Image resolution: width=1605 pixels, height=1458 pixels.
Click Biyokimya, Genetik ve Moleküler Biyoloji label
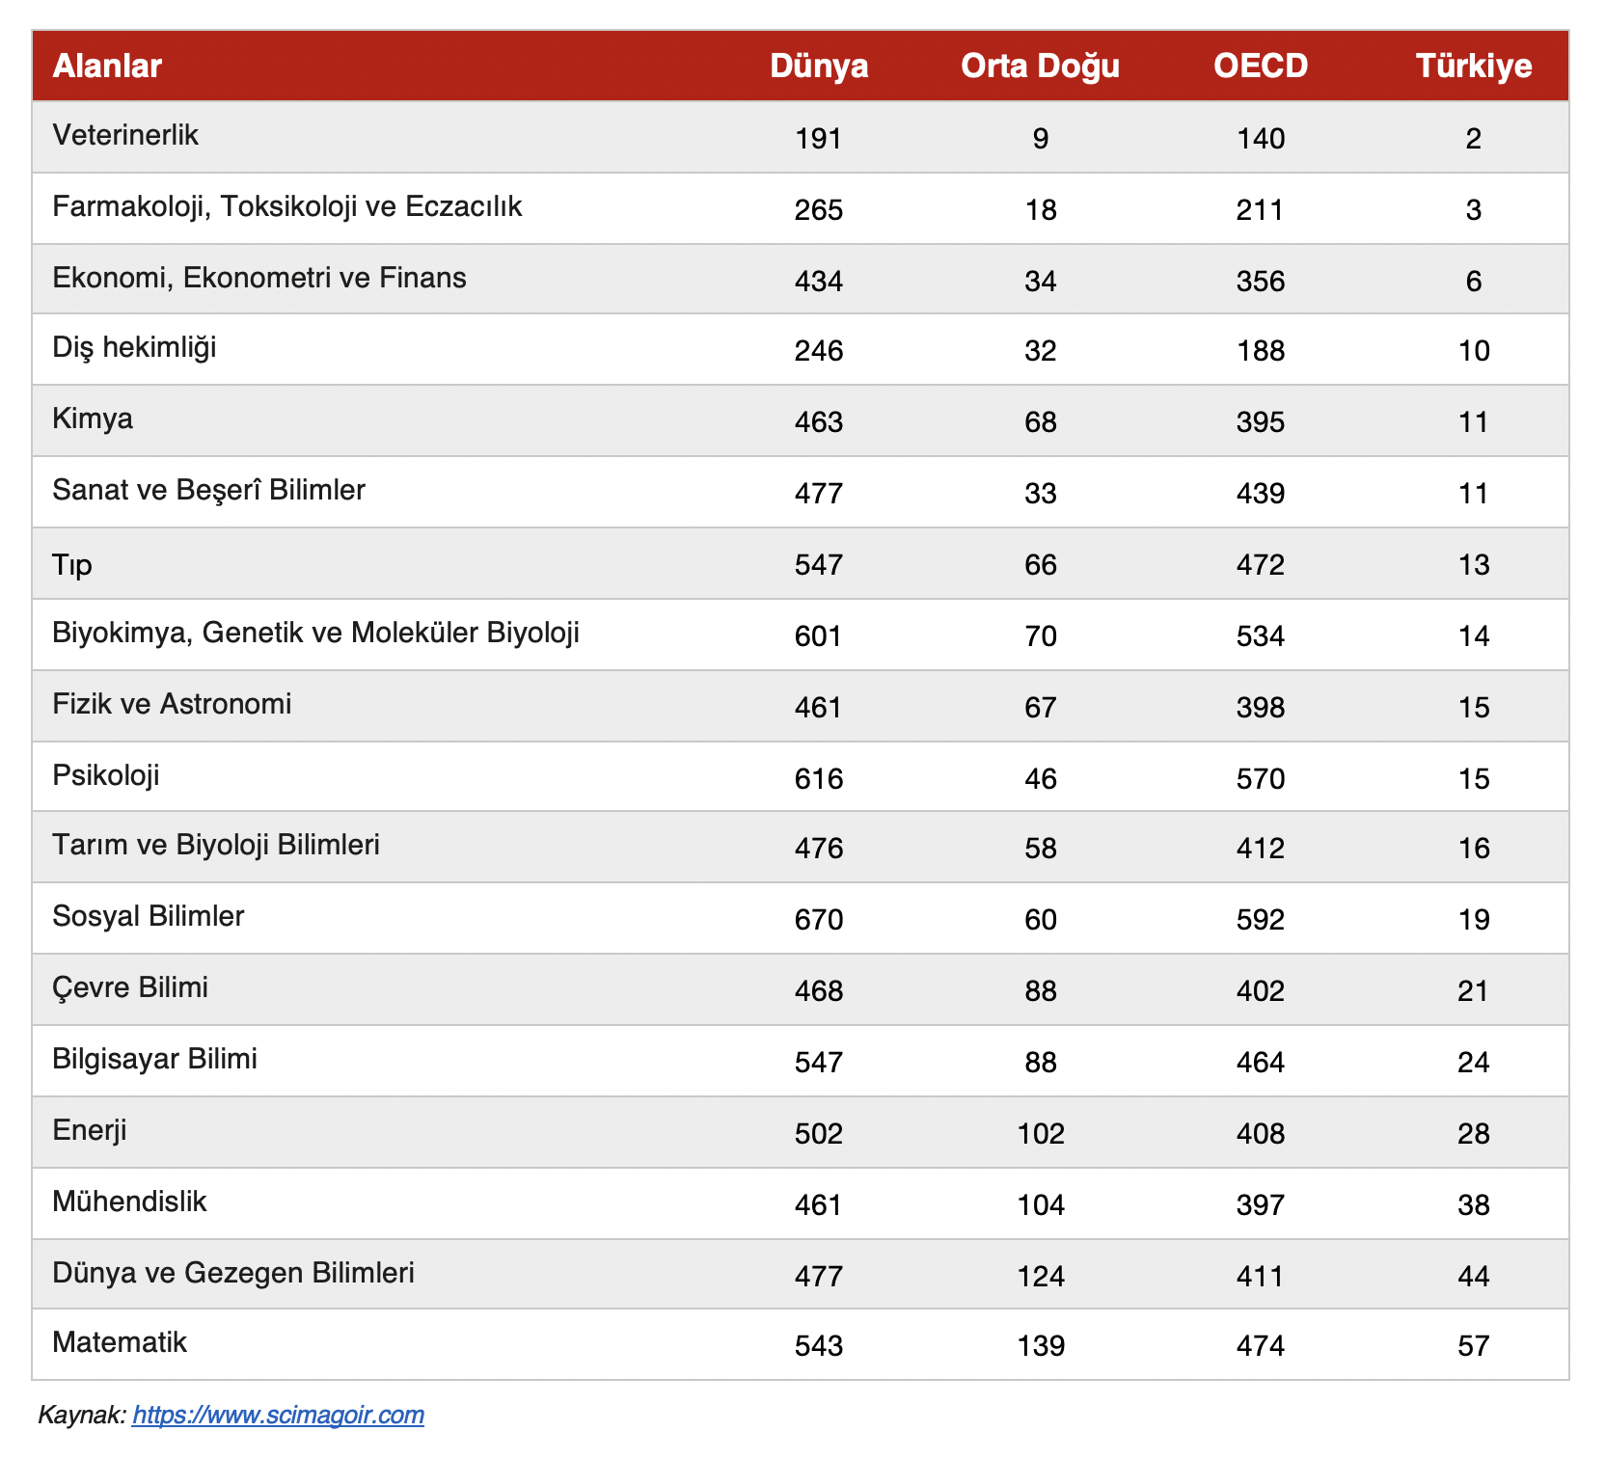point(315,633)
